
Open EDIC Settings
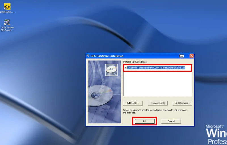coord(182,103)
